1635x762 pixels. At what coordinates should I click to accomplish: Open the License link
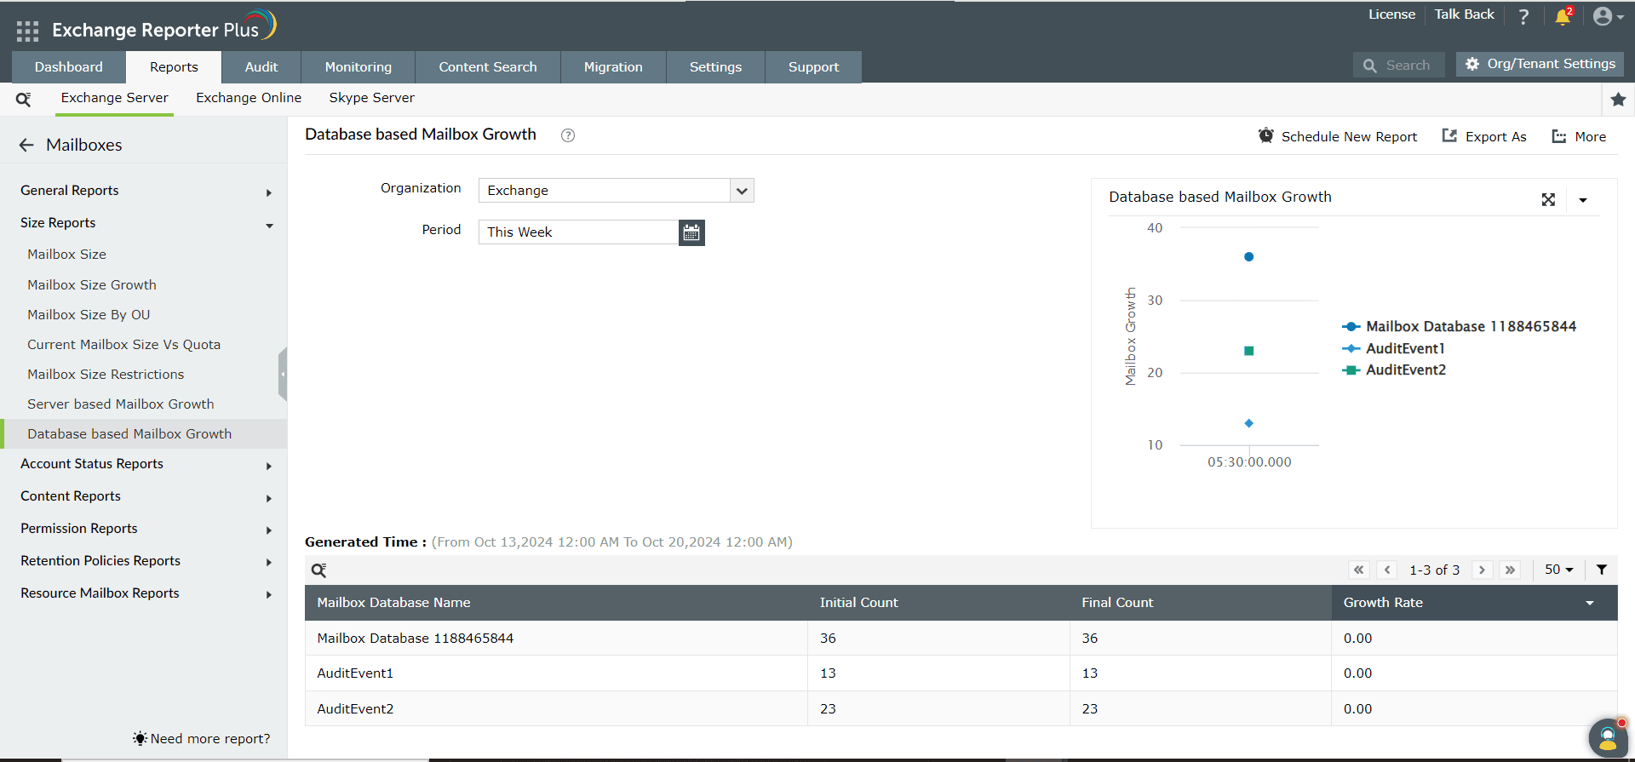coord(1391,14)
